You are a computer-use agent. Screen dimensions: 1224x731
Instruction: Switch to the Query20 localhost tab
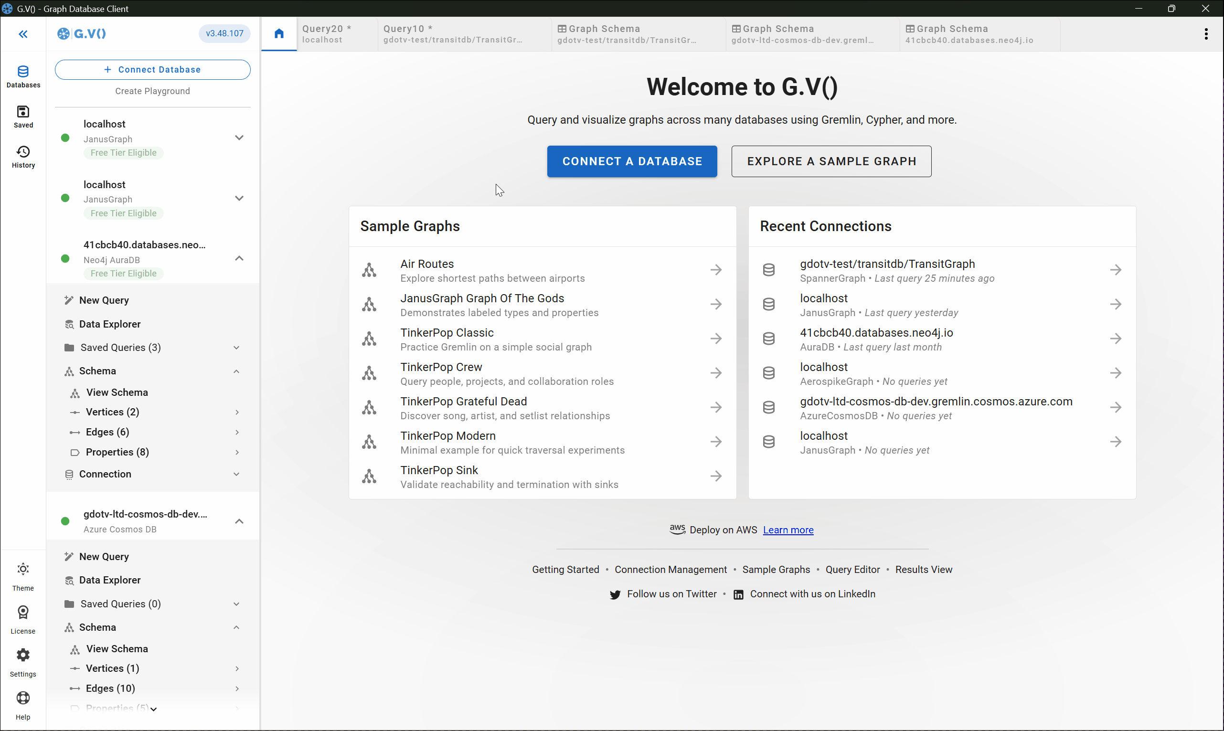(327, 33)
